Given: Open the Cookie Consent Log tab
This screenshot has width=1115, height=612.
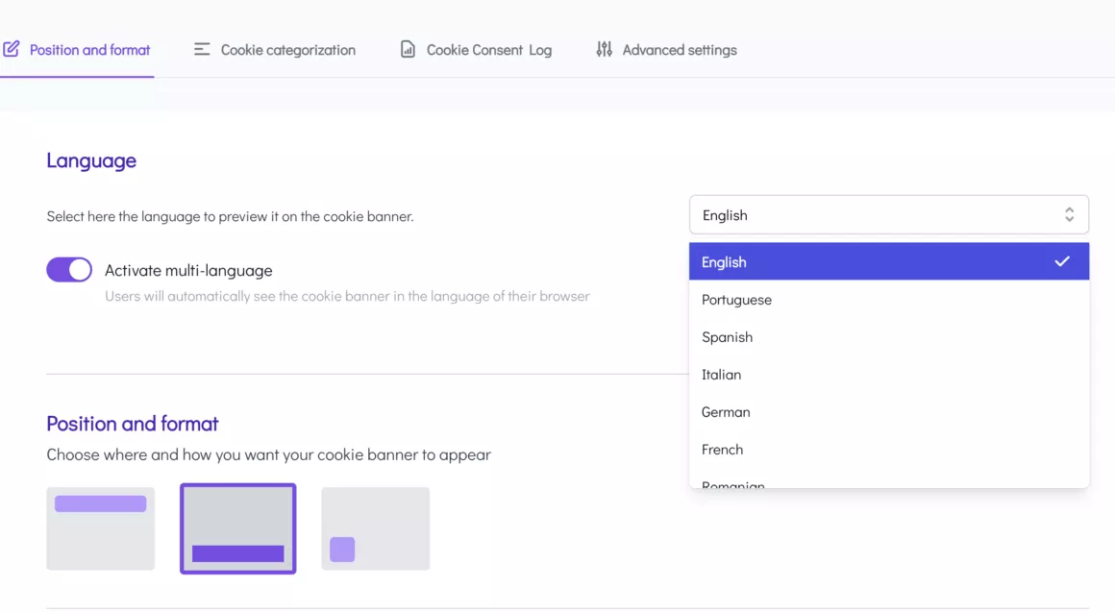Looking at the screenshot, I should (488, 50).
